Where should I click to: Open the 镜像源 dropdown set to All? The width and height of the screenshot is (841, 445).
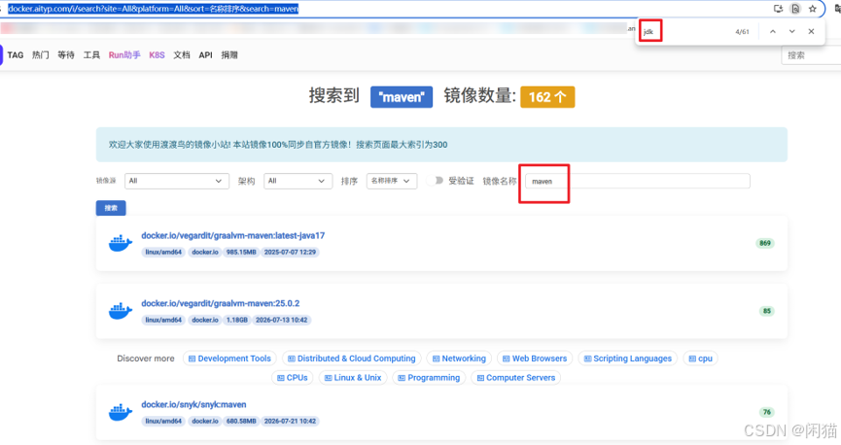point(176,182)
